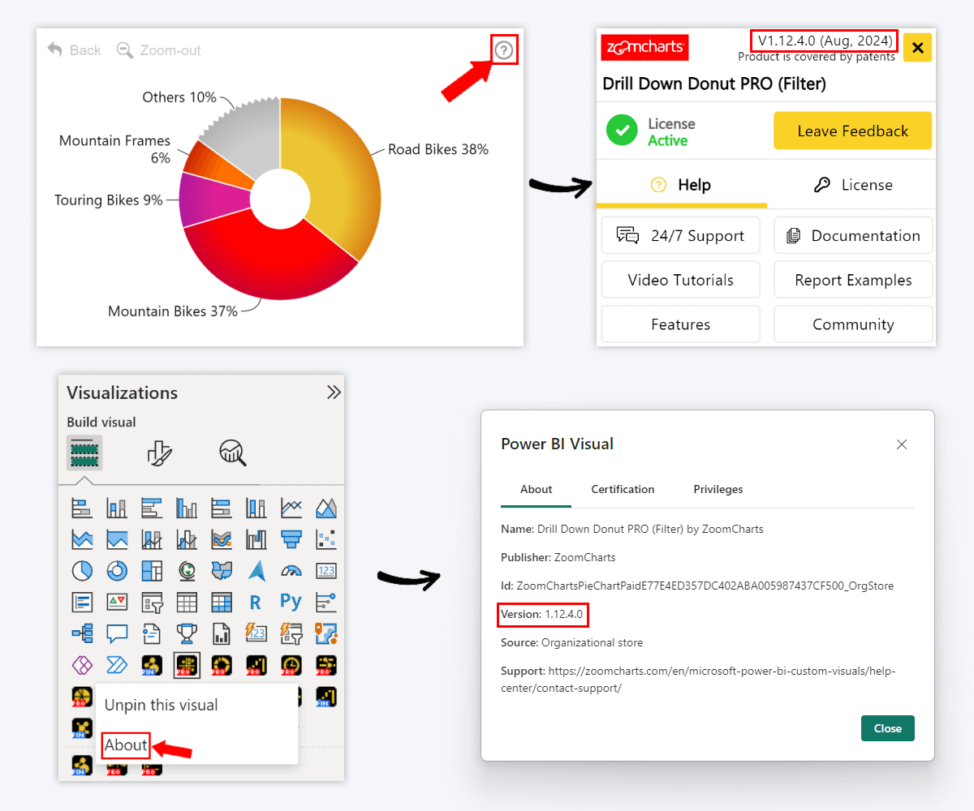Dismiss the Power BI Visual dialog with X
Viewport: 974px width, 811px height.
[x=901, y=444]
